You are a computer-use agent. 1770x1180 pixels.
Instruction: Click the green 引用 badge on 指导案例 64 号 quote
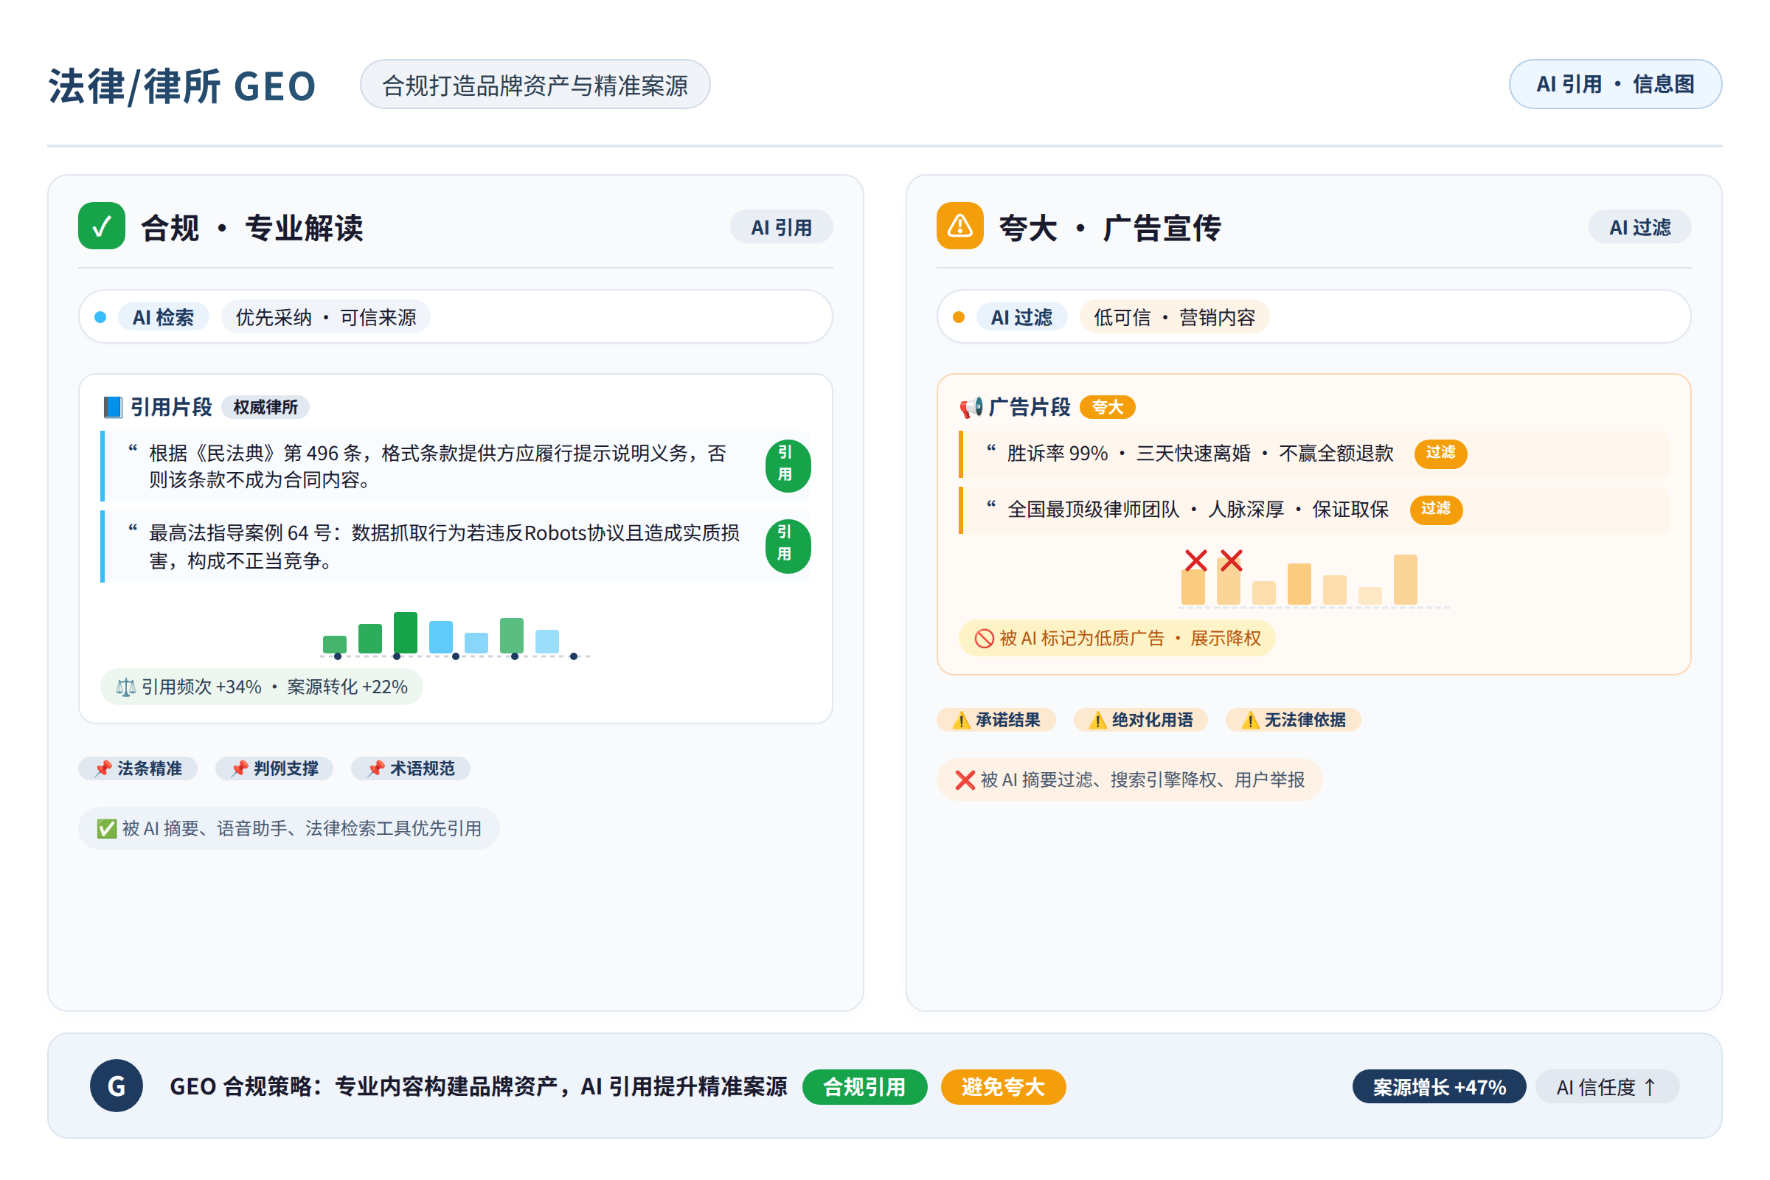[788, 546]
